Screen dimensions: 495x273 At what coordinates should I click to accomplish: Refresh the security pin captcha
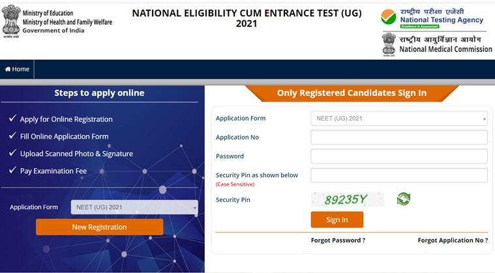click(x=403, y=199)
